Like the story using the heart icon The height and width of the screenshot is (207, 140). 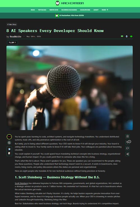[127, 142]
